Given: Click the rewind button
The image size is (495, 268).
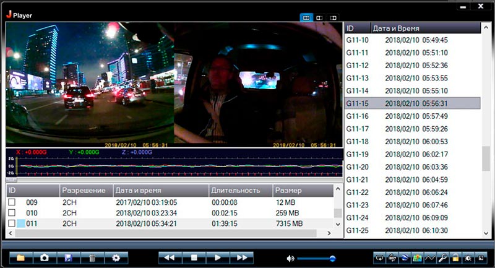Looking at the screenshot, I should pos(169,257).
